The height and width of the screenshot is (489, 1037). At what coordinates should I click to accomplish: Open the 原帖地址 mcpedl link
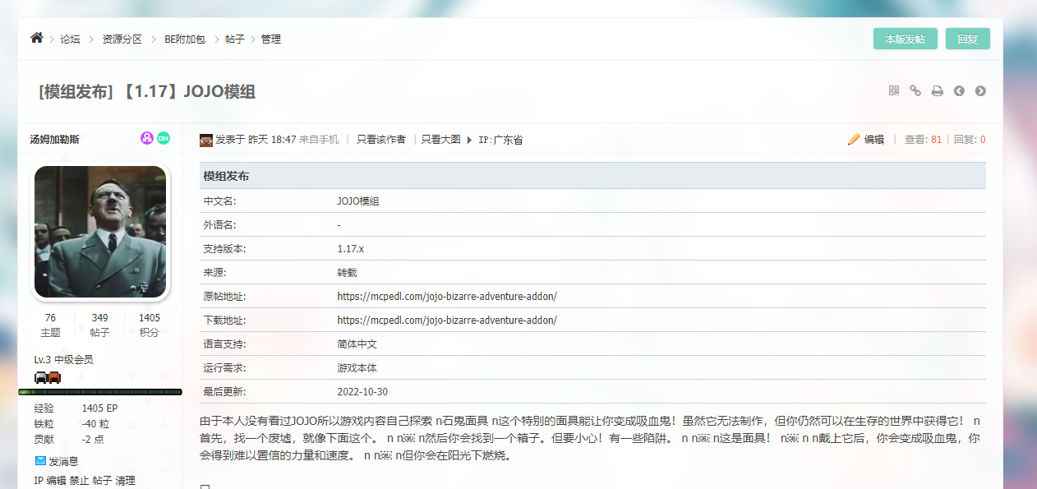click(447, 296)
